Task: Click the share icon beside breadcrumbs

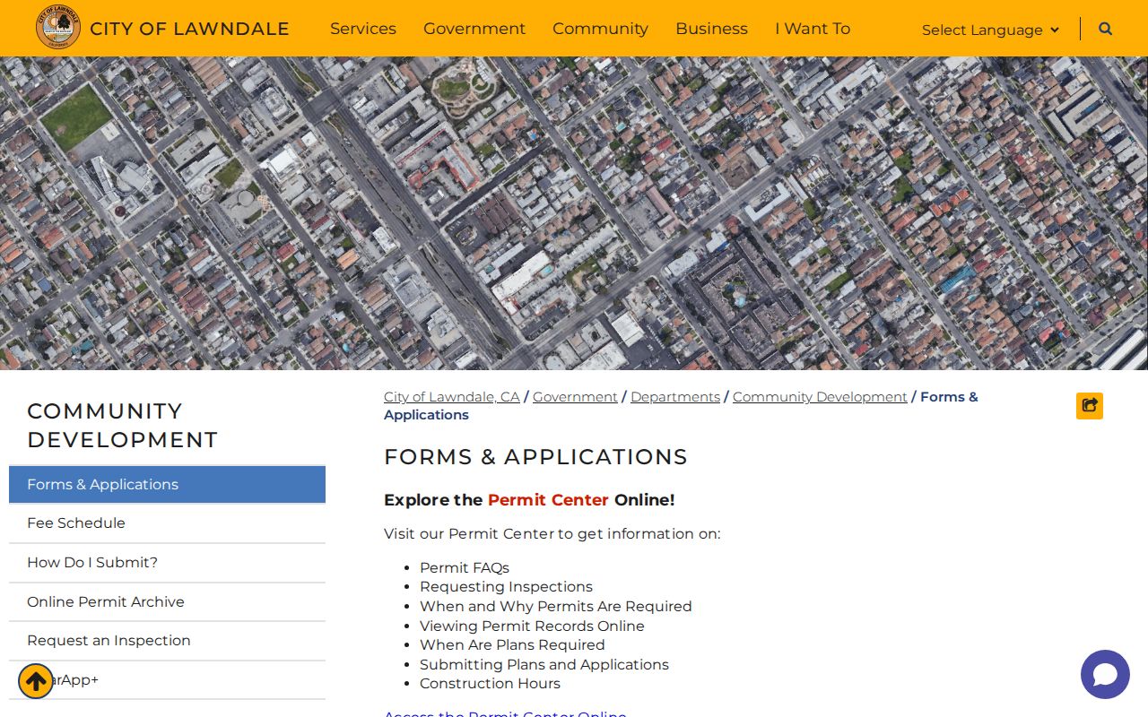Action: [x=1090, y=406]
